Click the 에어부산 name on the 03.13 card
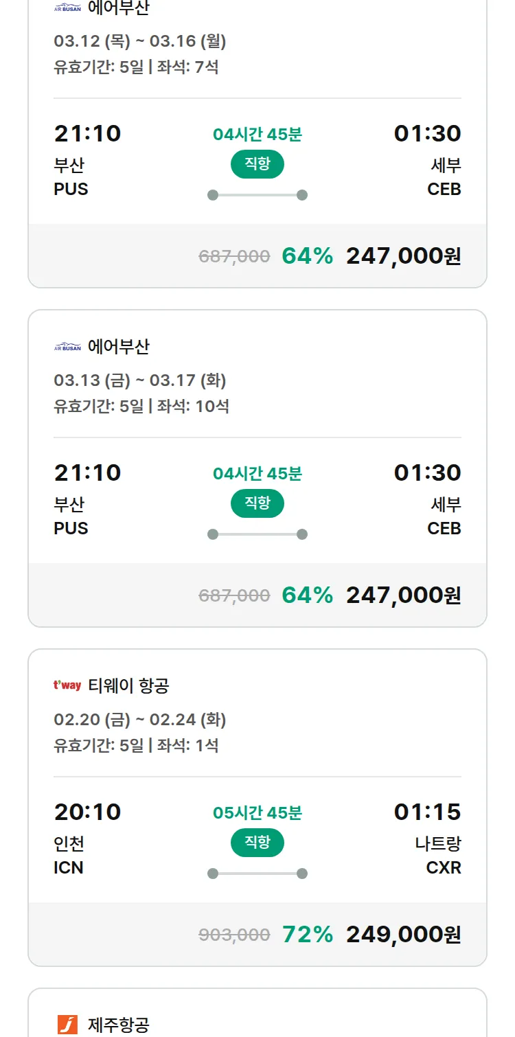 (118, 347)
